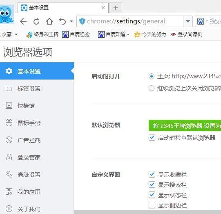
Task: Open 高级设置 in the sidebar
Action: click(37, 175)
